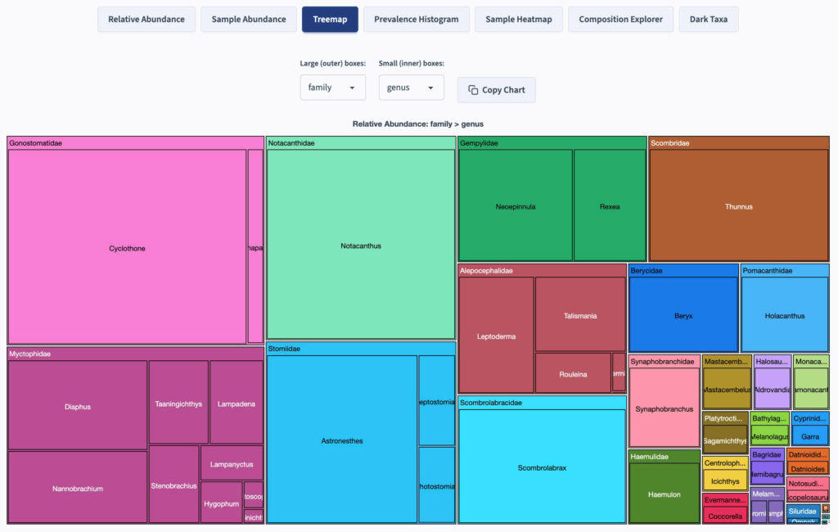Screen dimensions: 838x532
Task: Click the Alepocephalidae family header
Action: [542, 271]
